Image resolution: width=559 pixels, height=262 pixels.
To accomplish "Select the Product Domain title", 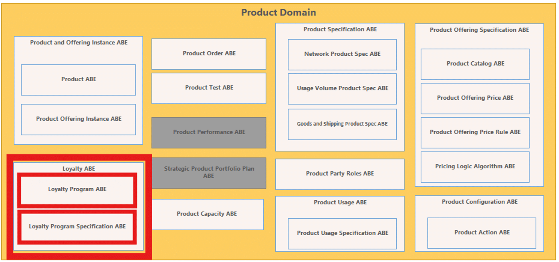I will tap(279, 12).
